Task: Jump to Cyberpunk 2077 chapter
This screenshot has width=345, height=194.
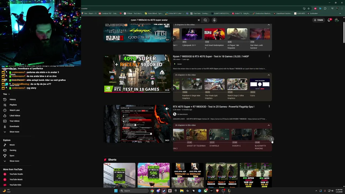Action: [x=192, y=38]
